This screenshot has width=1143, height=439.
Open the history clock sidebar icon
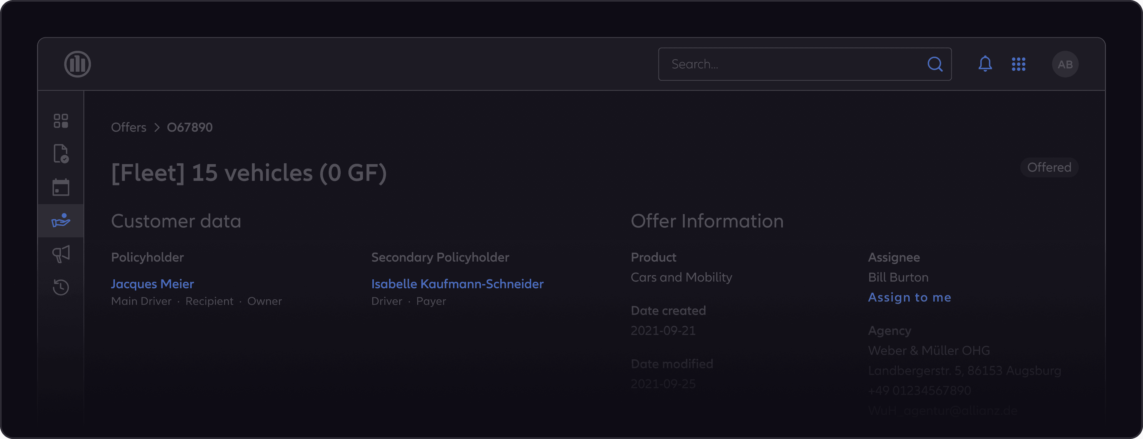61,287
